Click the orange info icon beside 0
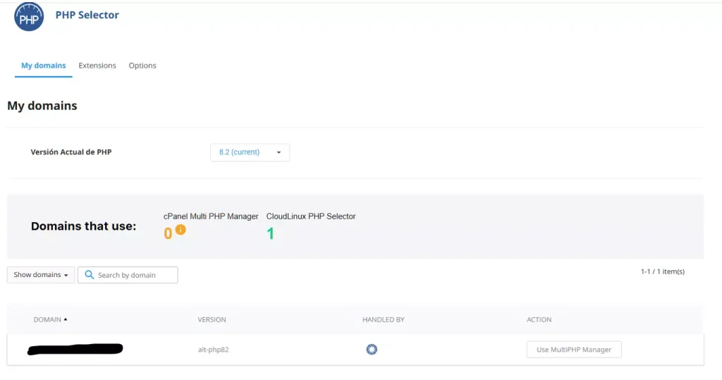 pyautogui.click(x=180, y=229)
